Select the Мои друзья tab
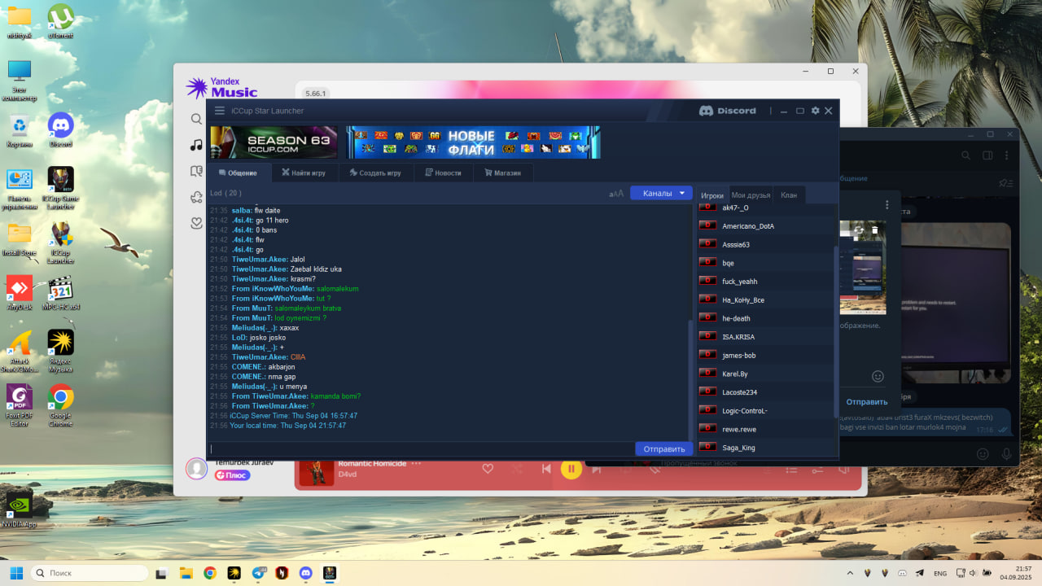This screenshot has height=586, width=1042. click(751, 195)
